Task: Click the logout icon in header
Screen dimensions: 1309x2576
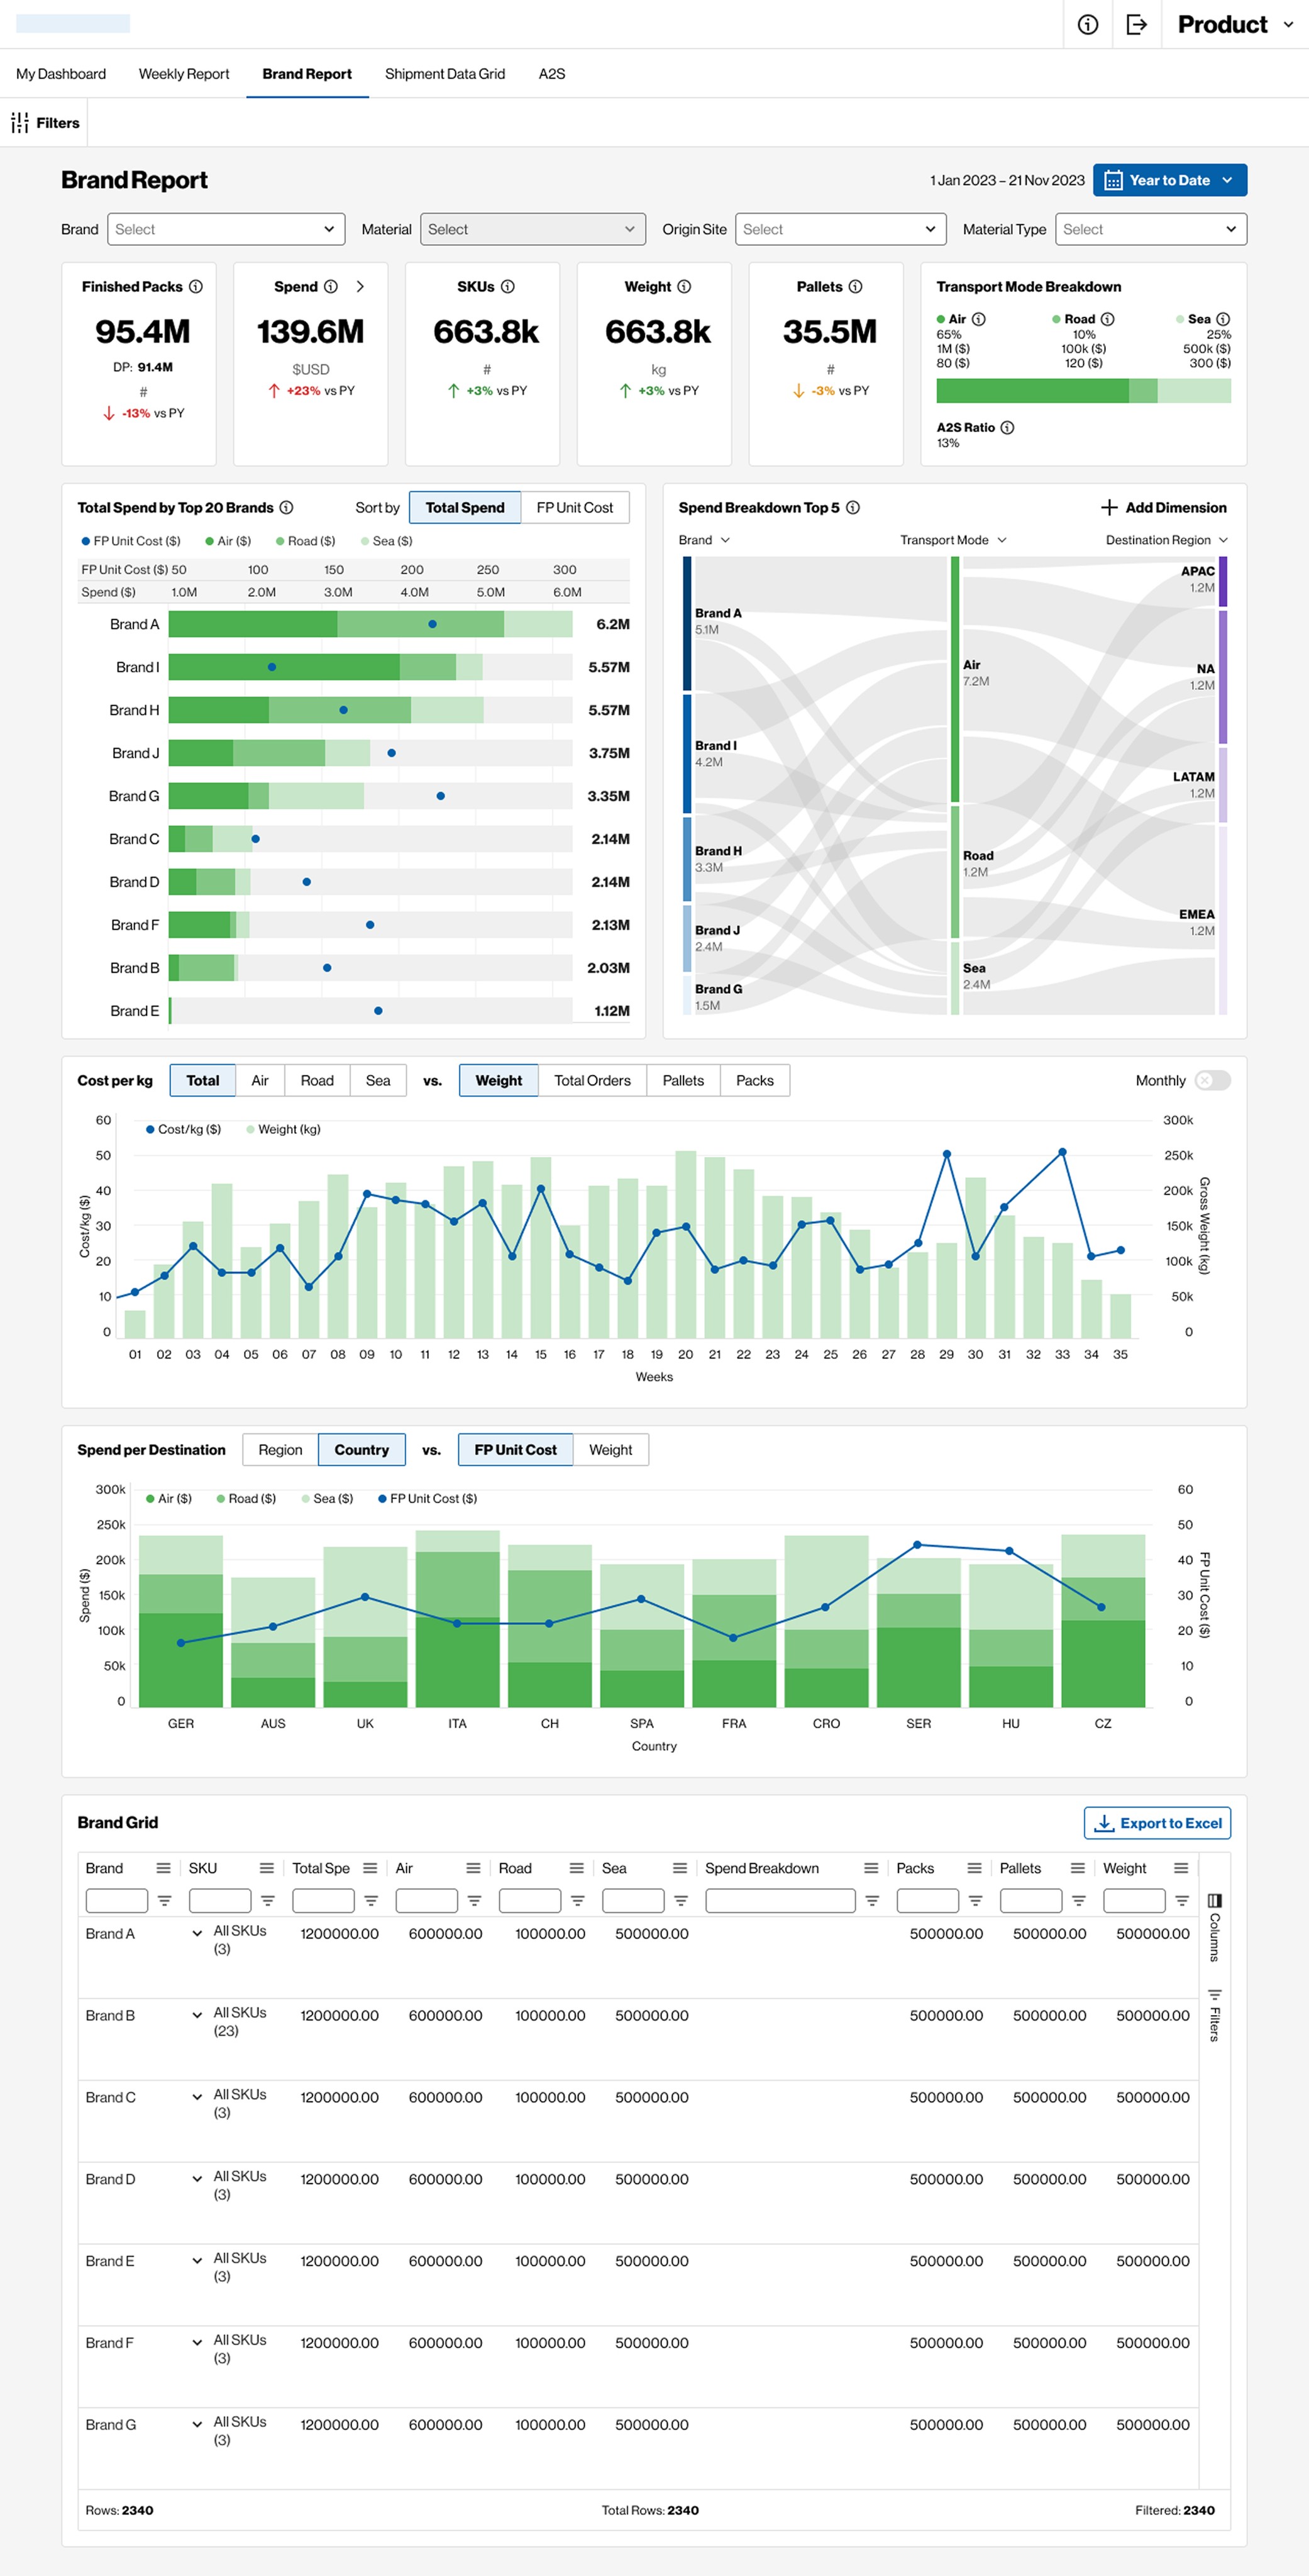Action: click(1136, 25)
